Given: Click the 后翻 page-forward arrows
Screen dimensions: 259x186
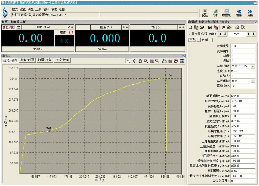Looking at the screenshot, I should pos(250,13).
